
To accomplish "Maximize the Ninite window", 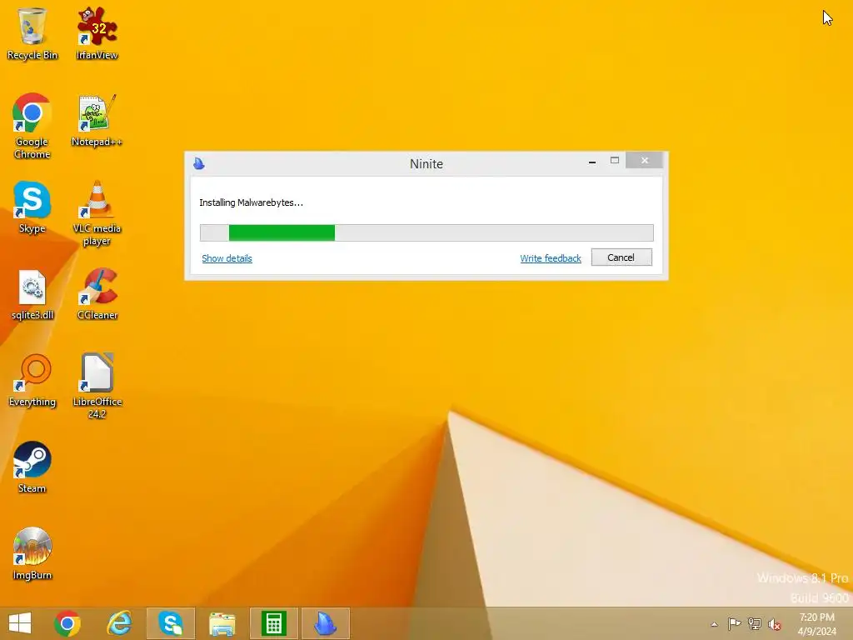I will [x=615, y=161].
